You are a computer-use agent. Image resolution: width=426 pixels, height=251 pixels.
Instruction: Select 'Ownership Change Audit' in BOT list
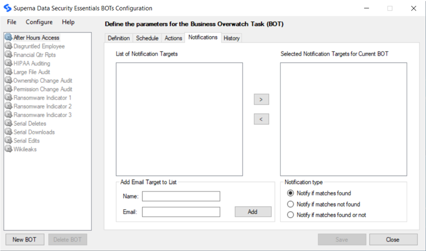(43, 80)
